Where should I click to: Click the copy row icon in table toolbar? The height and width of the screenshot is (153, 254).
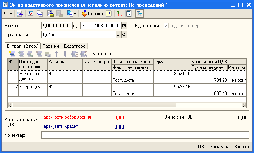(21, 54)
